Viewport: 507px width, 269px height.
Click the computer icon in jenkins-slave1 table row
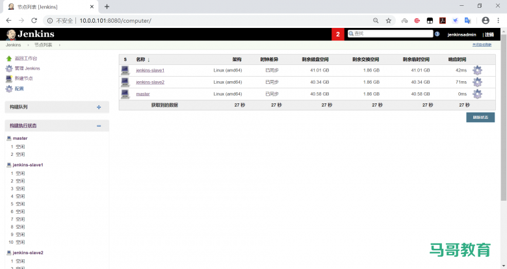[x=125, y=70]
